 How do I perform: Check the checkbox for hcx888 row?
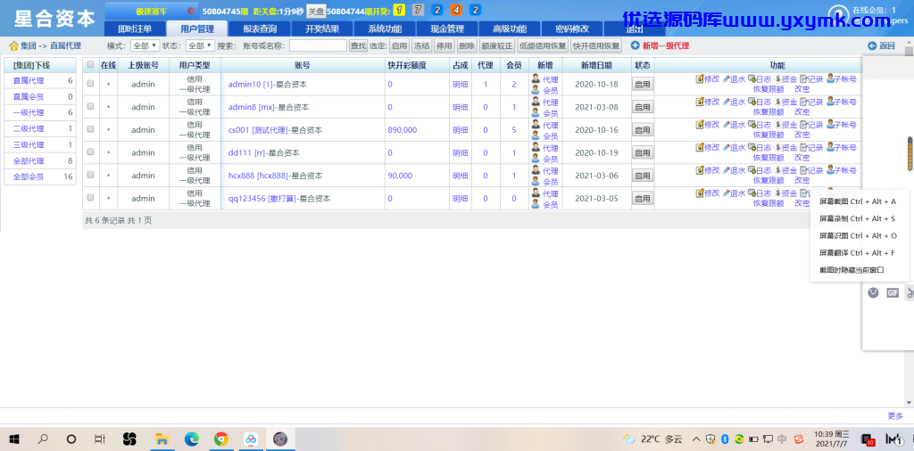click(x=90, y=174)
